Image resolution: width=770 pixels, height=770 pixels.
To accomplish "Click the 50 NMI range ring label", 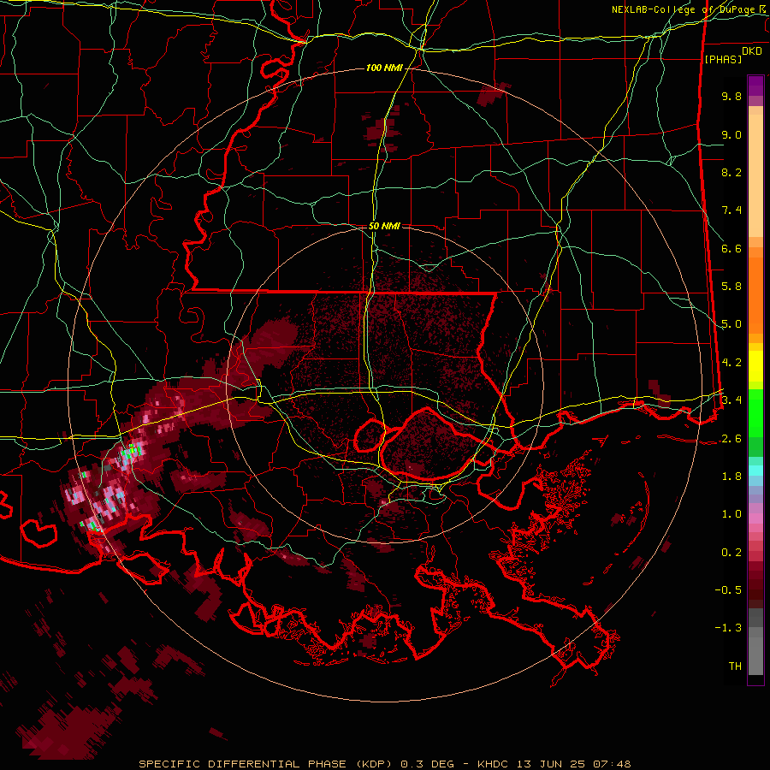I will [x=384, y=226].
